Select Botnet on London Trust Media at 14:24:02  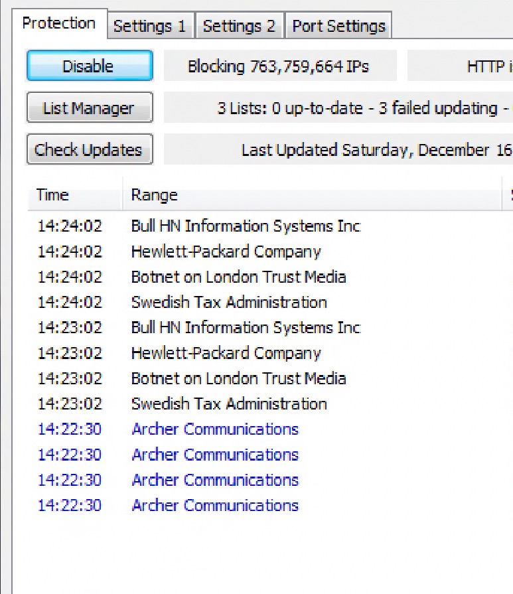click(238, 277)
